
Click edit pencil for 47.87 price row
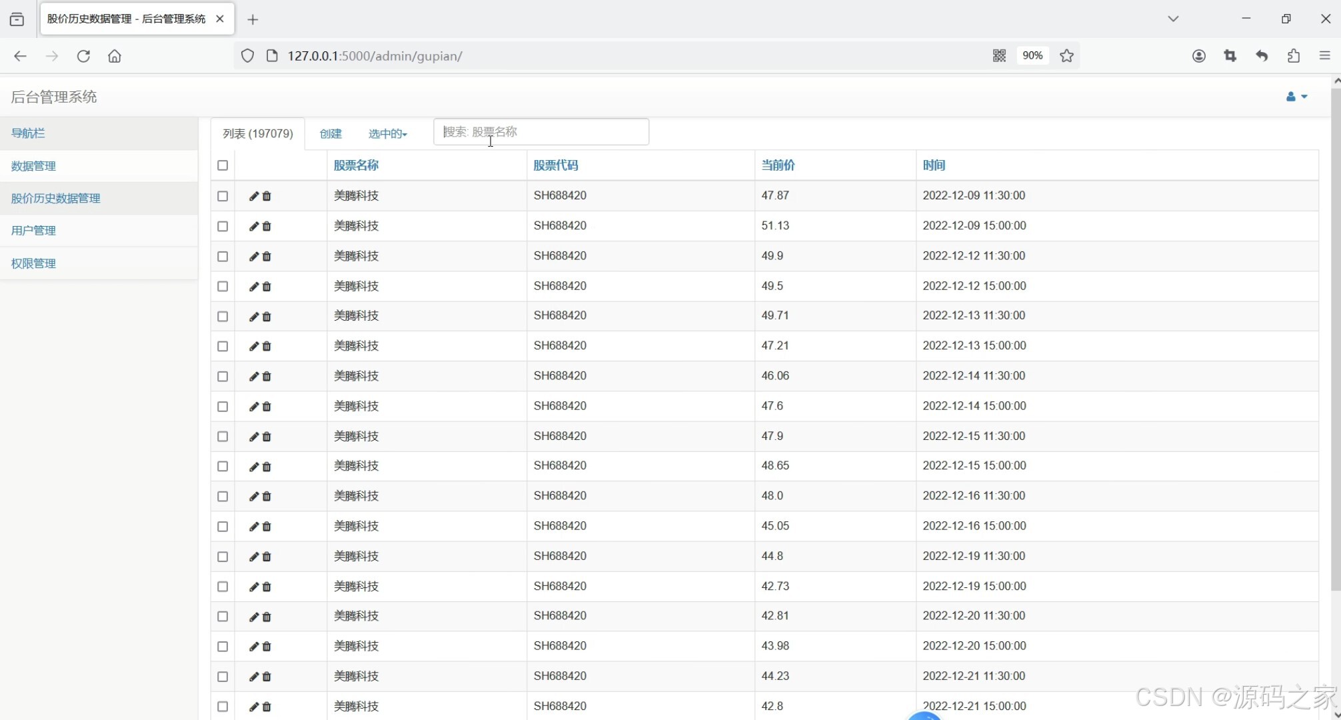pos(253,196)
